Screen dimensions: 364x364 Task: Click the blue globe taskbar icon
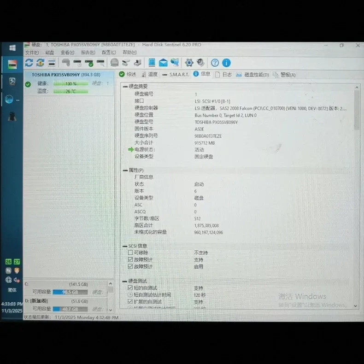tap(9, 100)
